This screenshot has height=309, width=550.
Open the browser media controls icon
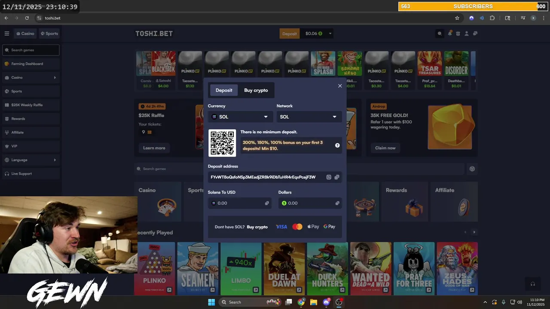pyautogui.click(x=523, y=18)
